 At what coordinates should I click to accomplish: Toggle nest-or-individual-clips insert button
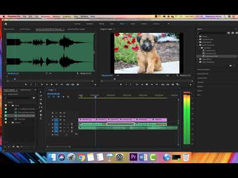(49, 97)
